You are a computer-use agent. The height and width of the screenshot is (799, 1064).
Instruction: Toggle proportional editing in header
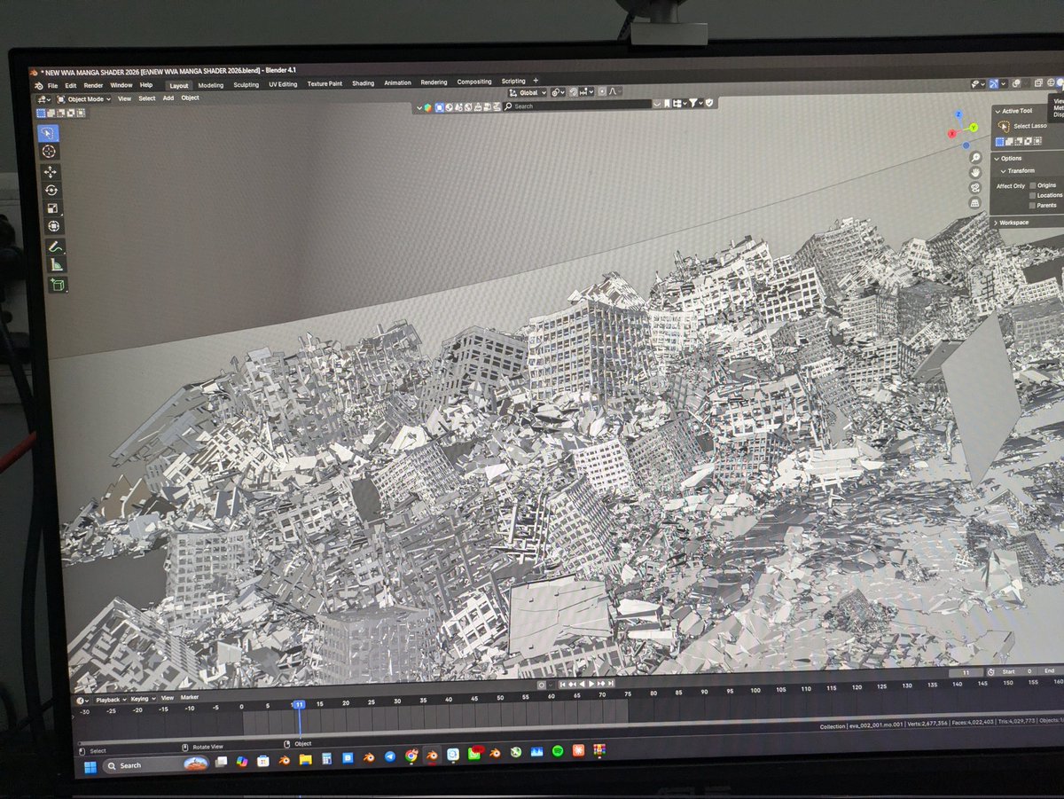[x=602, y=92]
